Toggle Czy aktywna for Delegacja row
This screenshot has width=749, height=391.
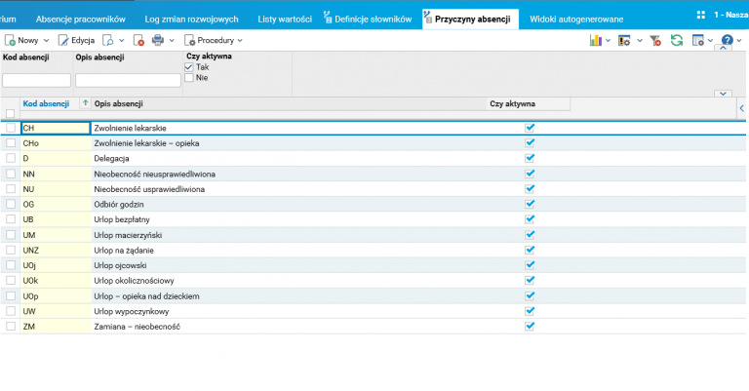coord(530,159)
